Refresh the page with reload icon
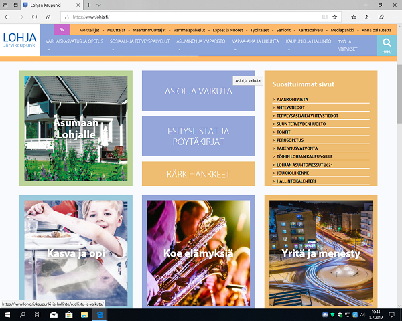 pyautogui.click(x=37, y=16)
